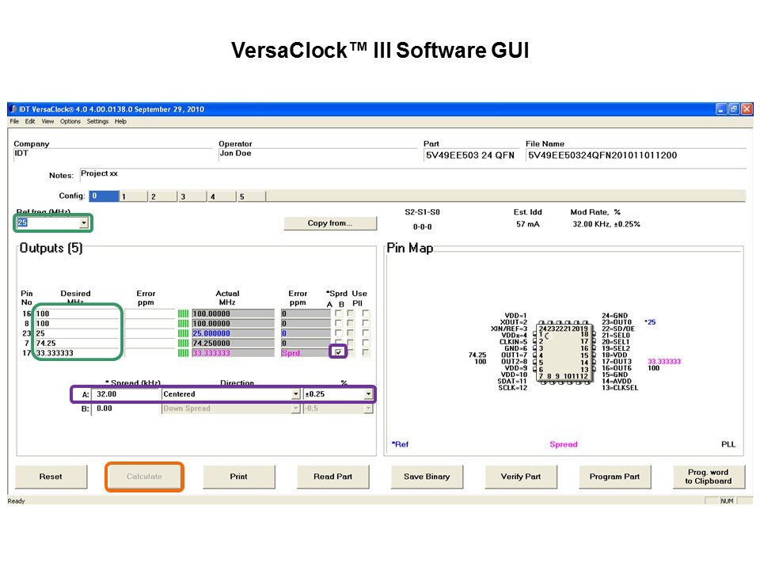Uncheck Spread A checkbox for pin 17

[339, 352]
